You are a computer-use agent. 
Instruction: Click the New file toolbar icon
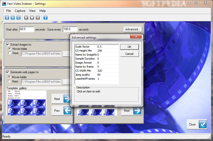7,18
